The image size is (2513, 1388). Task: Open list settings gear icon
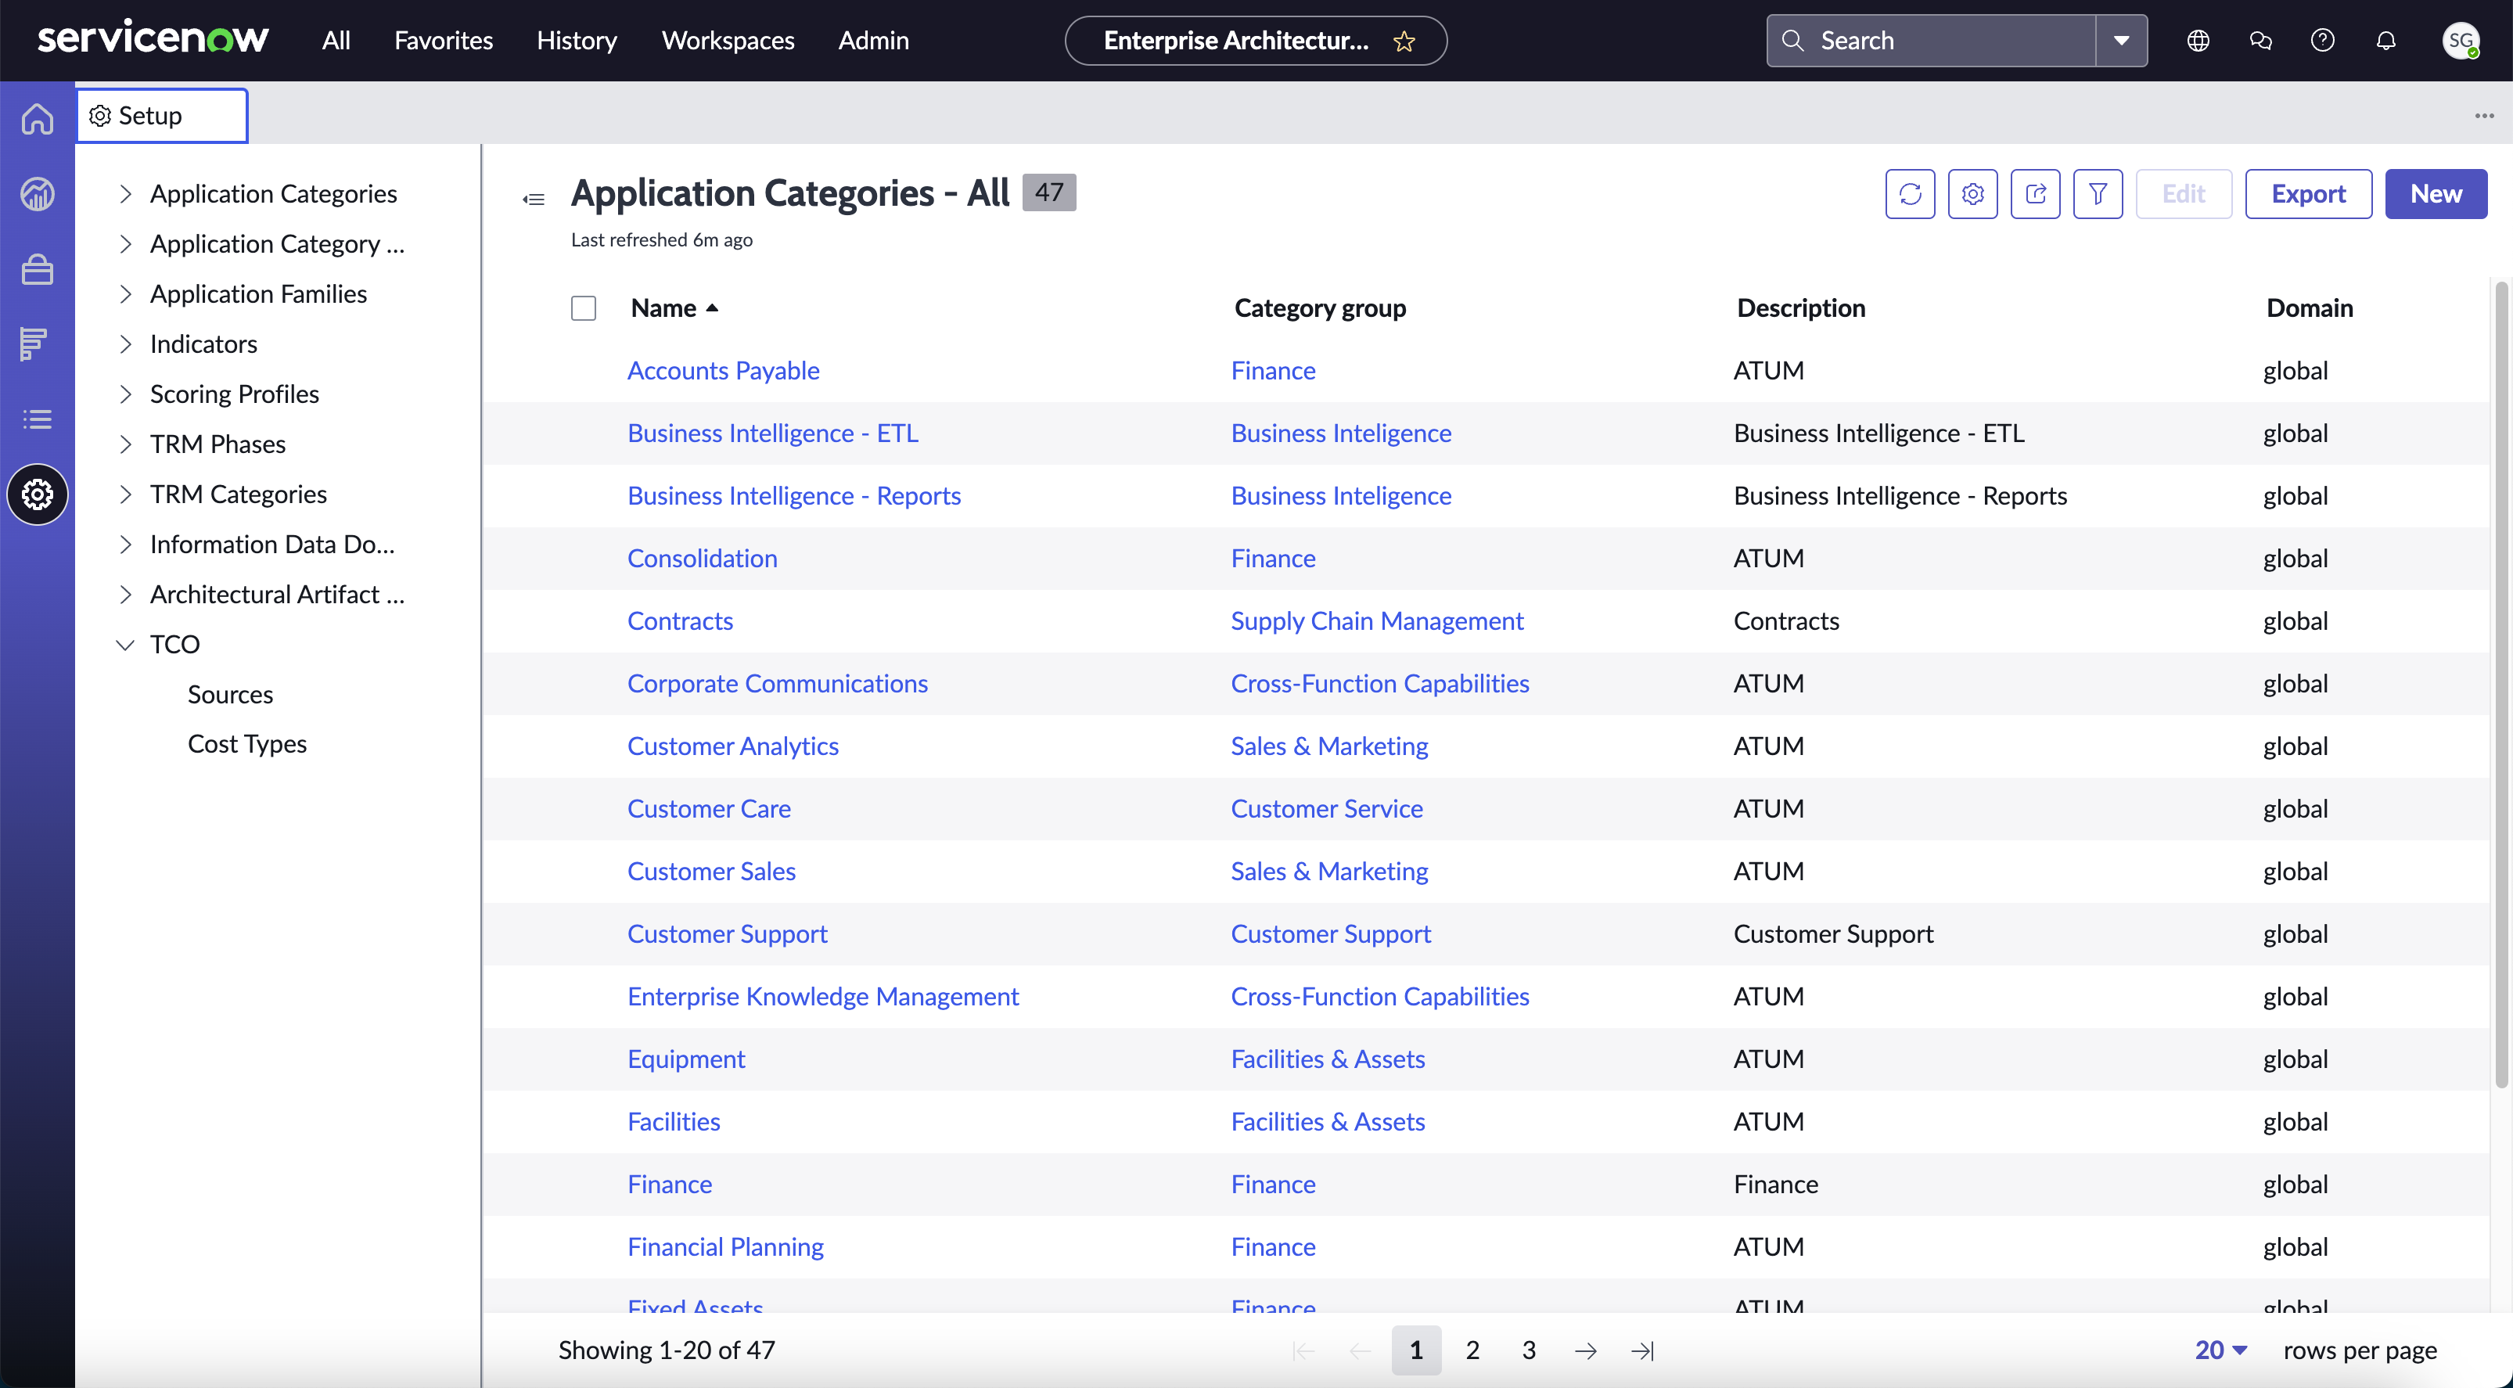1972,194
